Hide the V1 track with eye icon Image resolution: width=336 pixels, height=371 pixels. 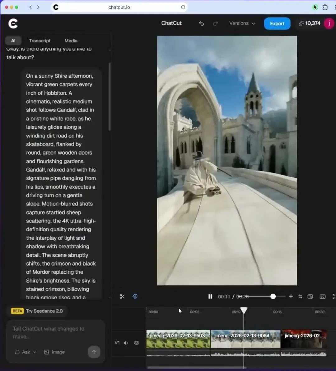pyautogui.click(x=137, y=343)
